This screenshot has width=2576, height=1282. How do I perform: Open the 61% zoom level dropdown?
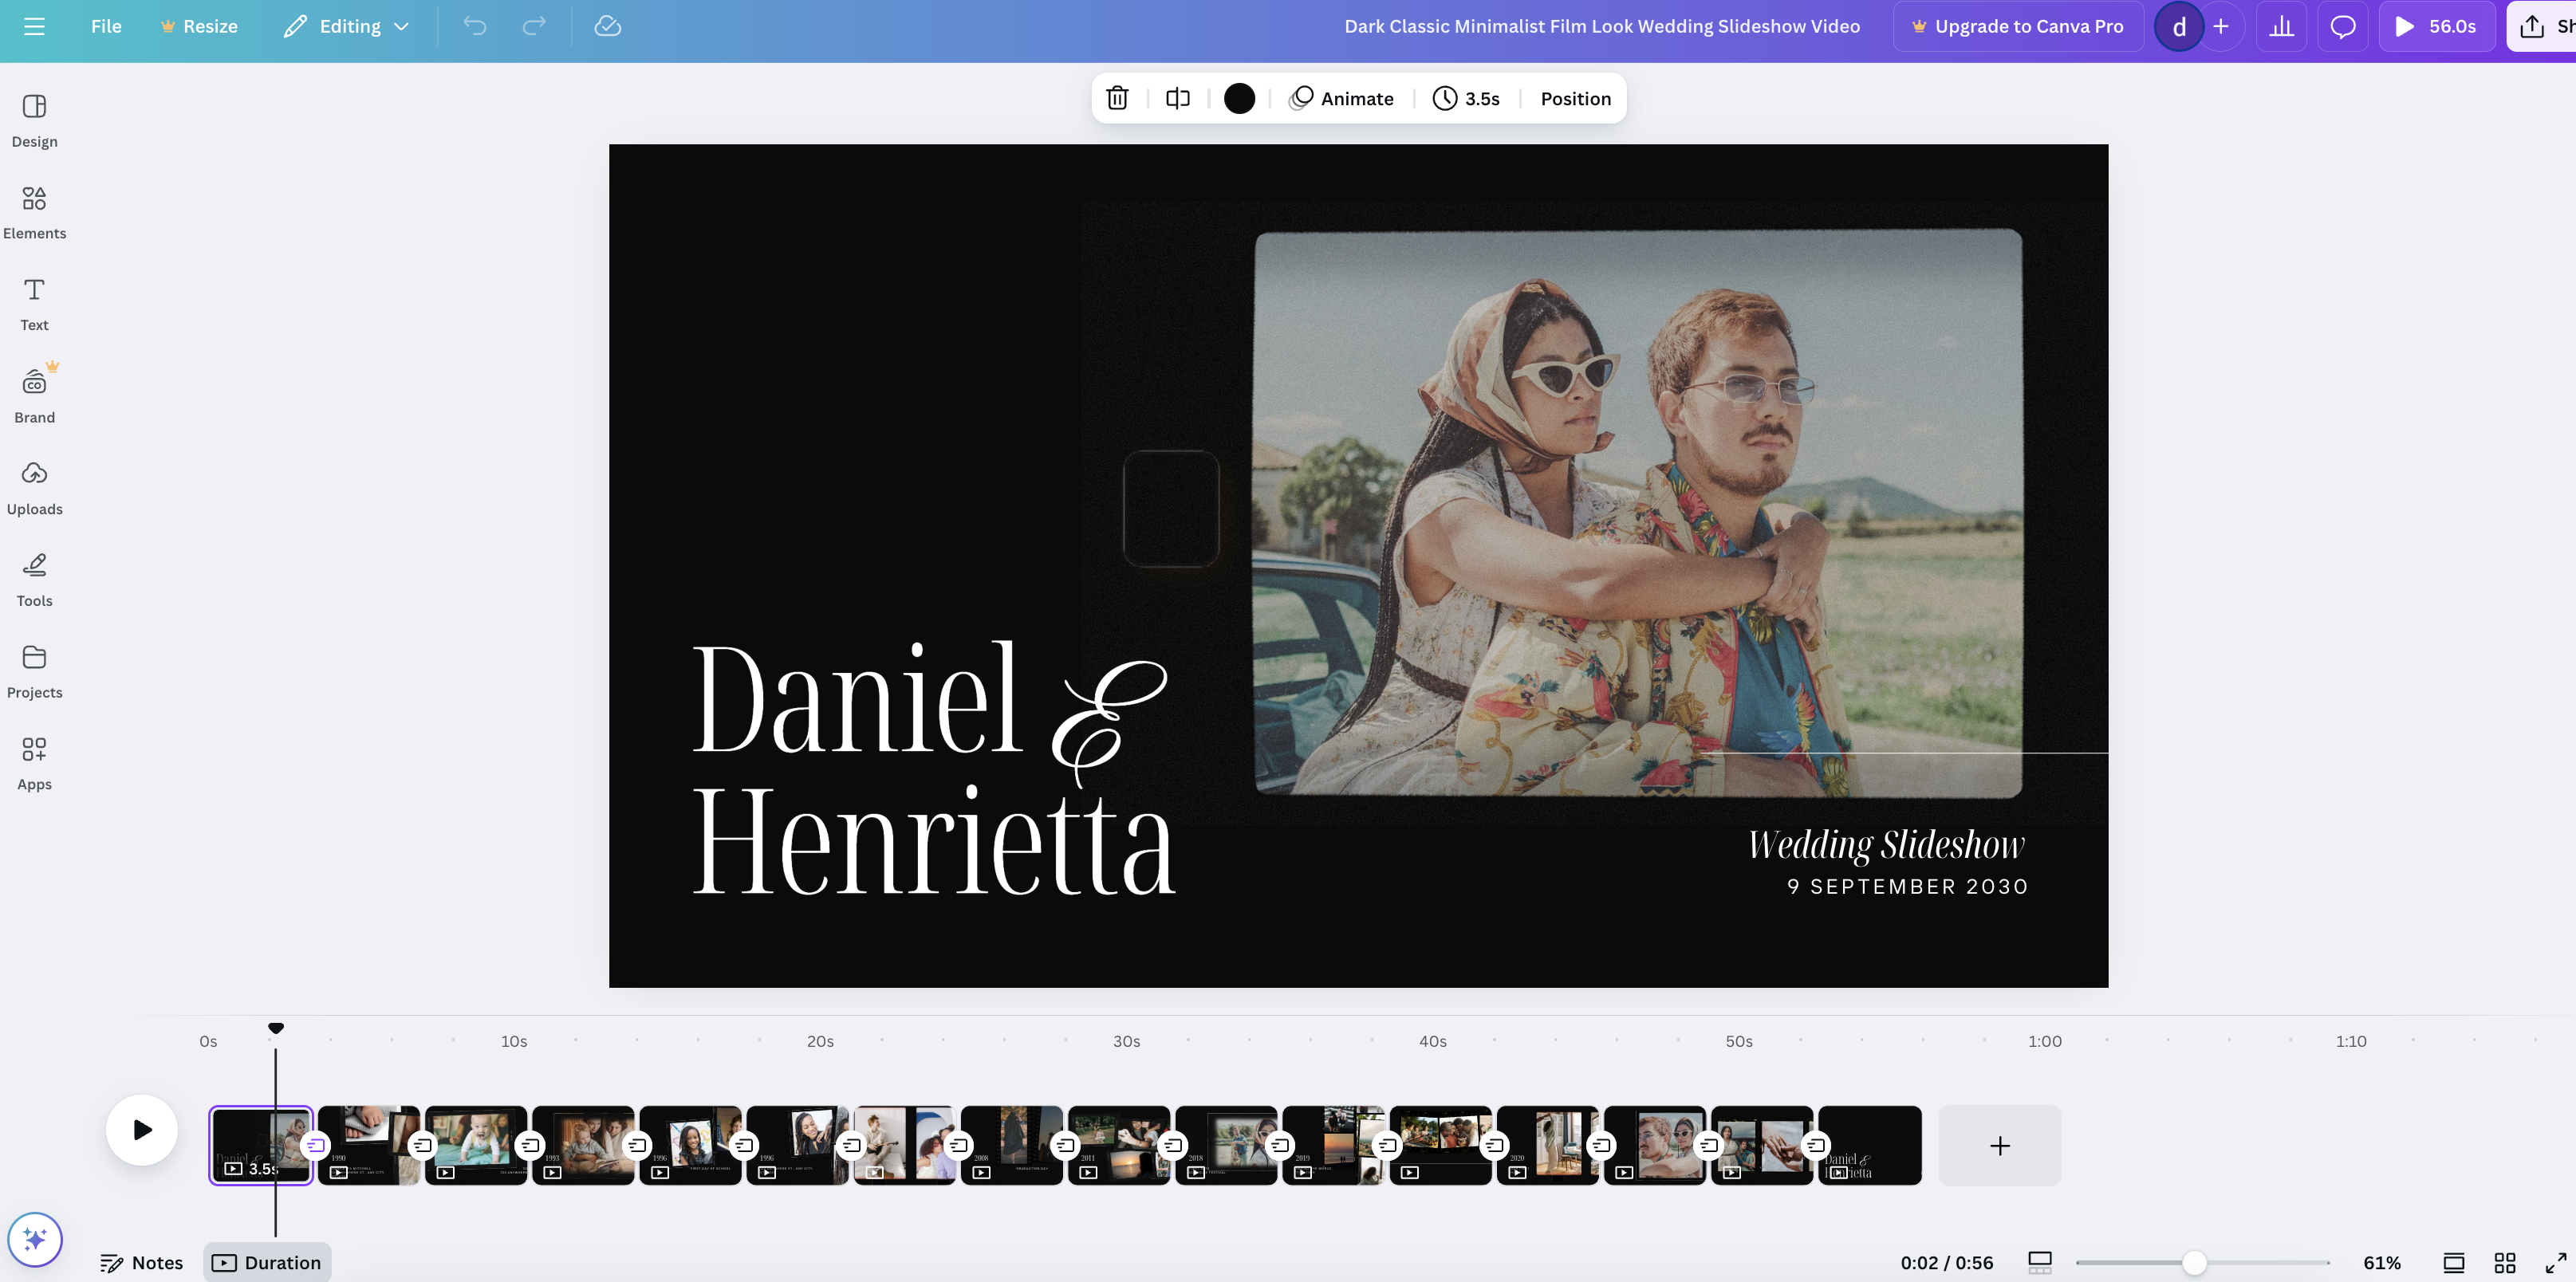click(x=2383, y=1262)
